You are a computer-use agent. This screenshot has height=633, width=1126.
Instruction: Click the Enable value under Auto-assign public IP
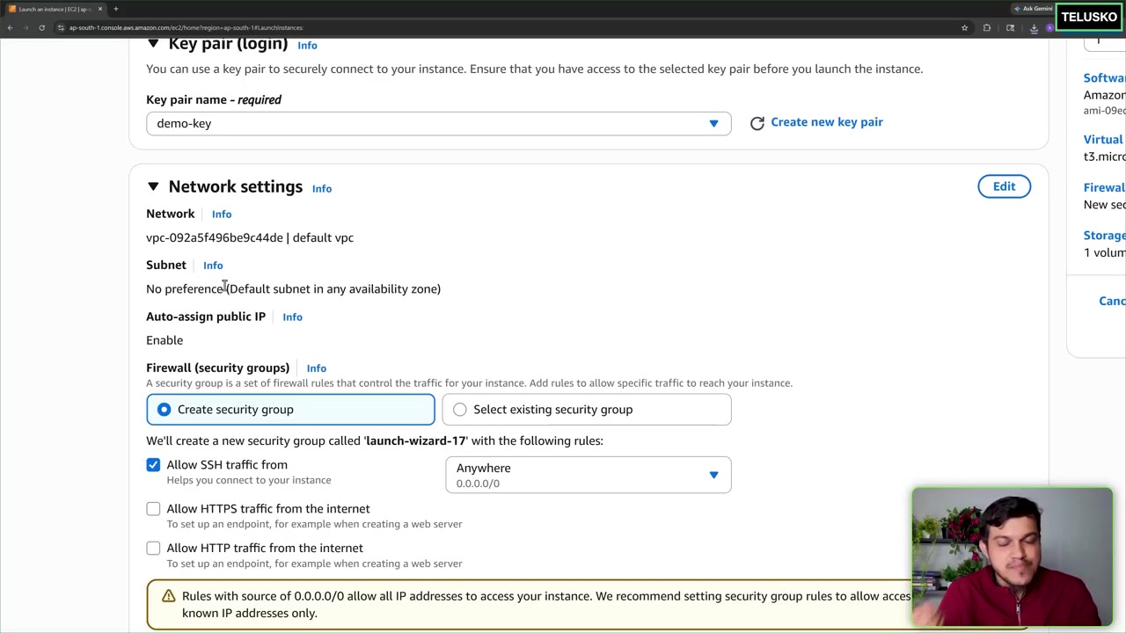(x=165, y=340)
